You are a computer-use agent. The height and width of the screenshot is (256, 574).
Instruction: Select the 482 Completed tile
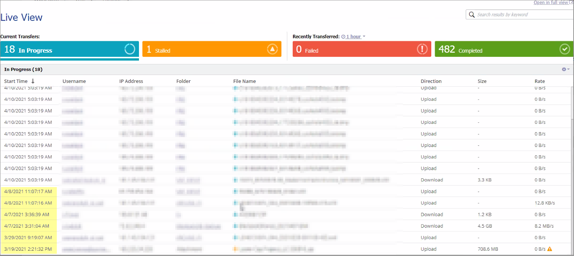tap(504, 49)
